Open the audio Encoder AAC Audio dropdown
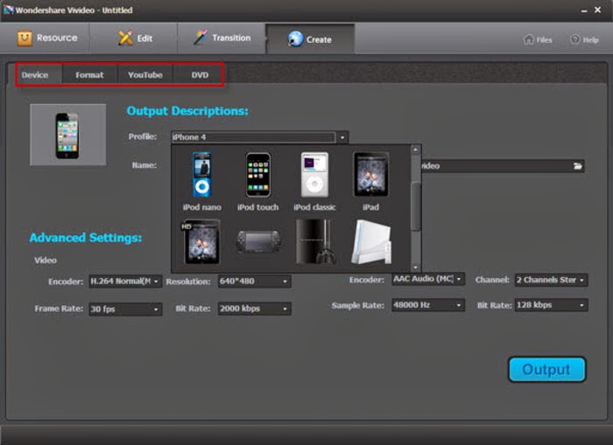 pyautogui.click(x=428, y=279)
